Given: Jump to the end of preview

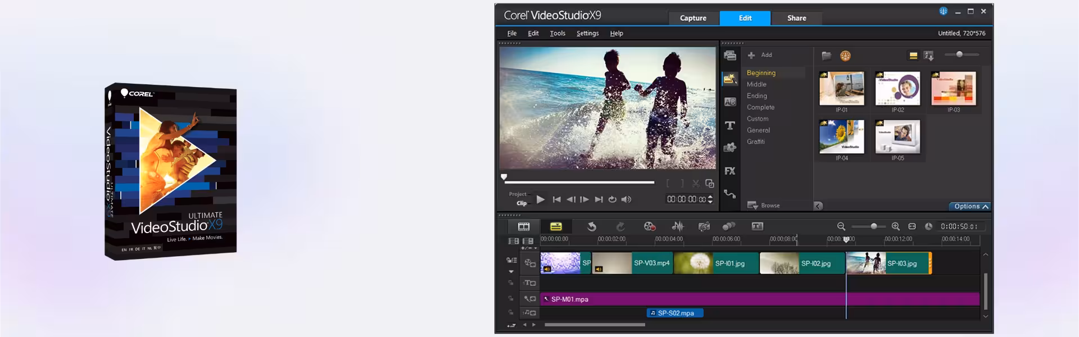Looking at the screenshot, I should click(599, 199).
